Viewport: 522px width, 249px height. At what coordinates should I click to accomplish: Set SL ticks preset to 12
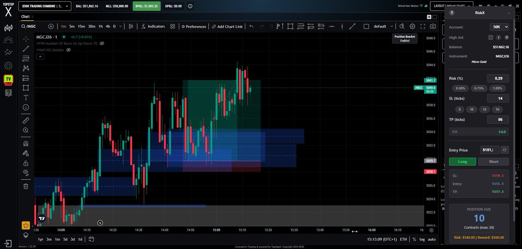click(x=485, y=109)
